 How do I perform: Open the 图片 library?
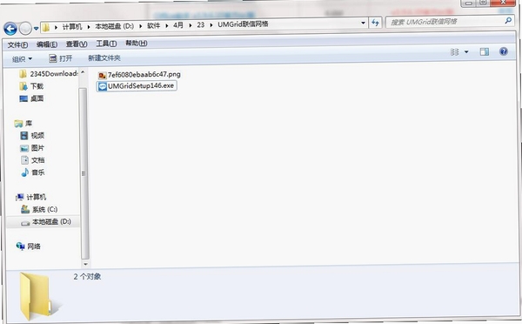coord(32,148)
